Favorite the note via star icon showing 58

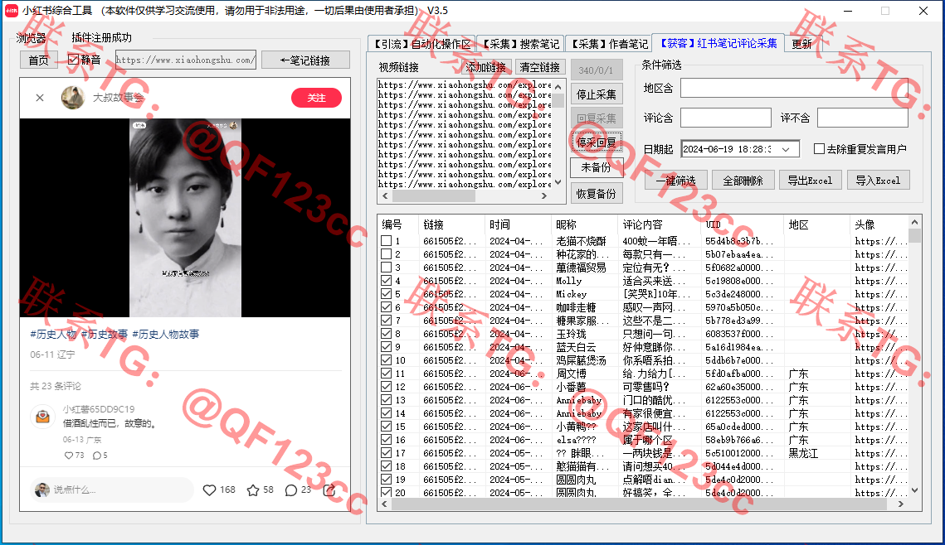tap(253, 490)
